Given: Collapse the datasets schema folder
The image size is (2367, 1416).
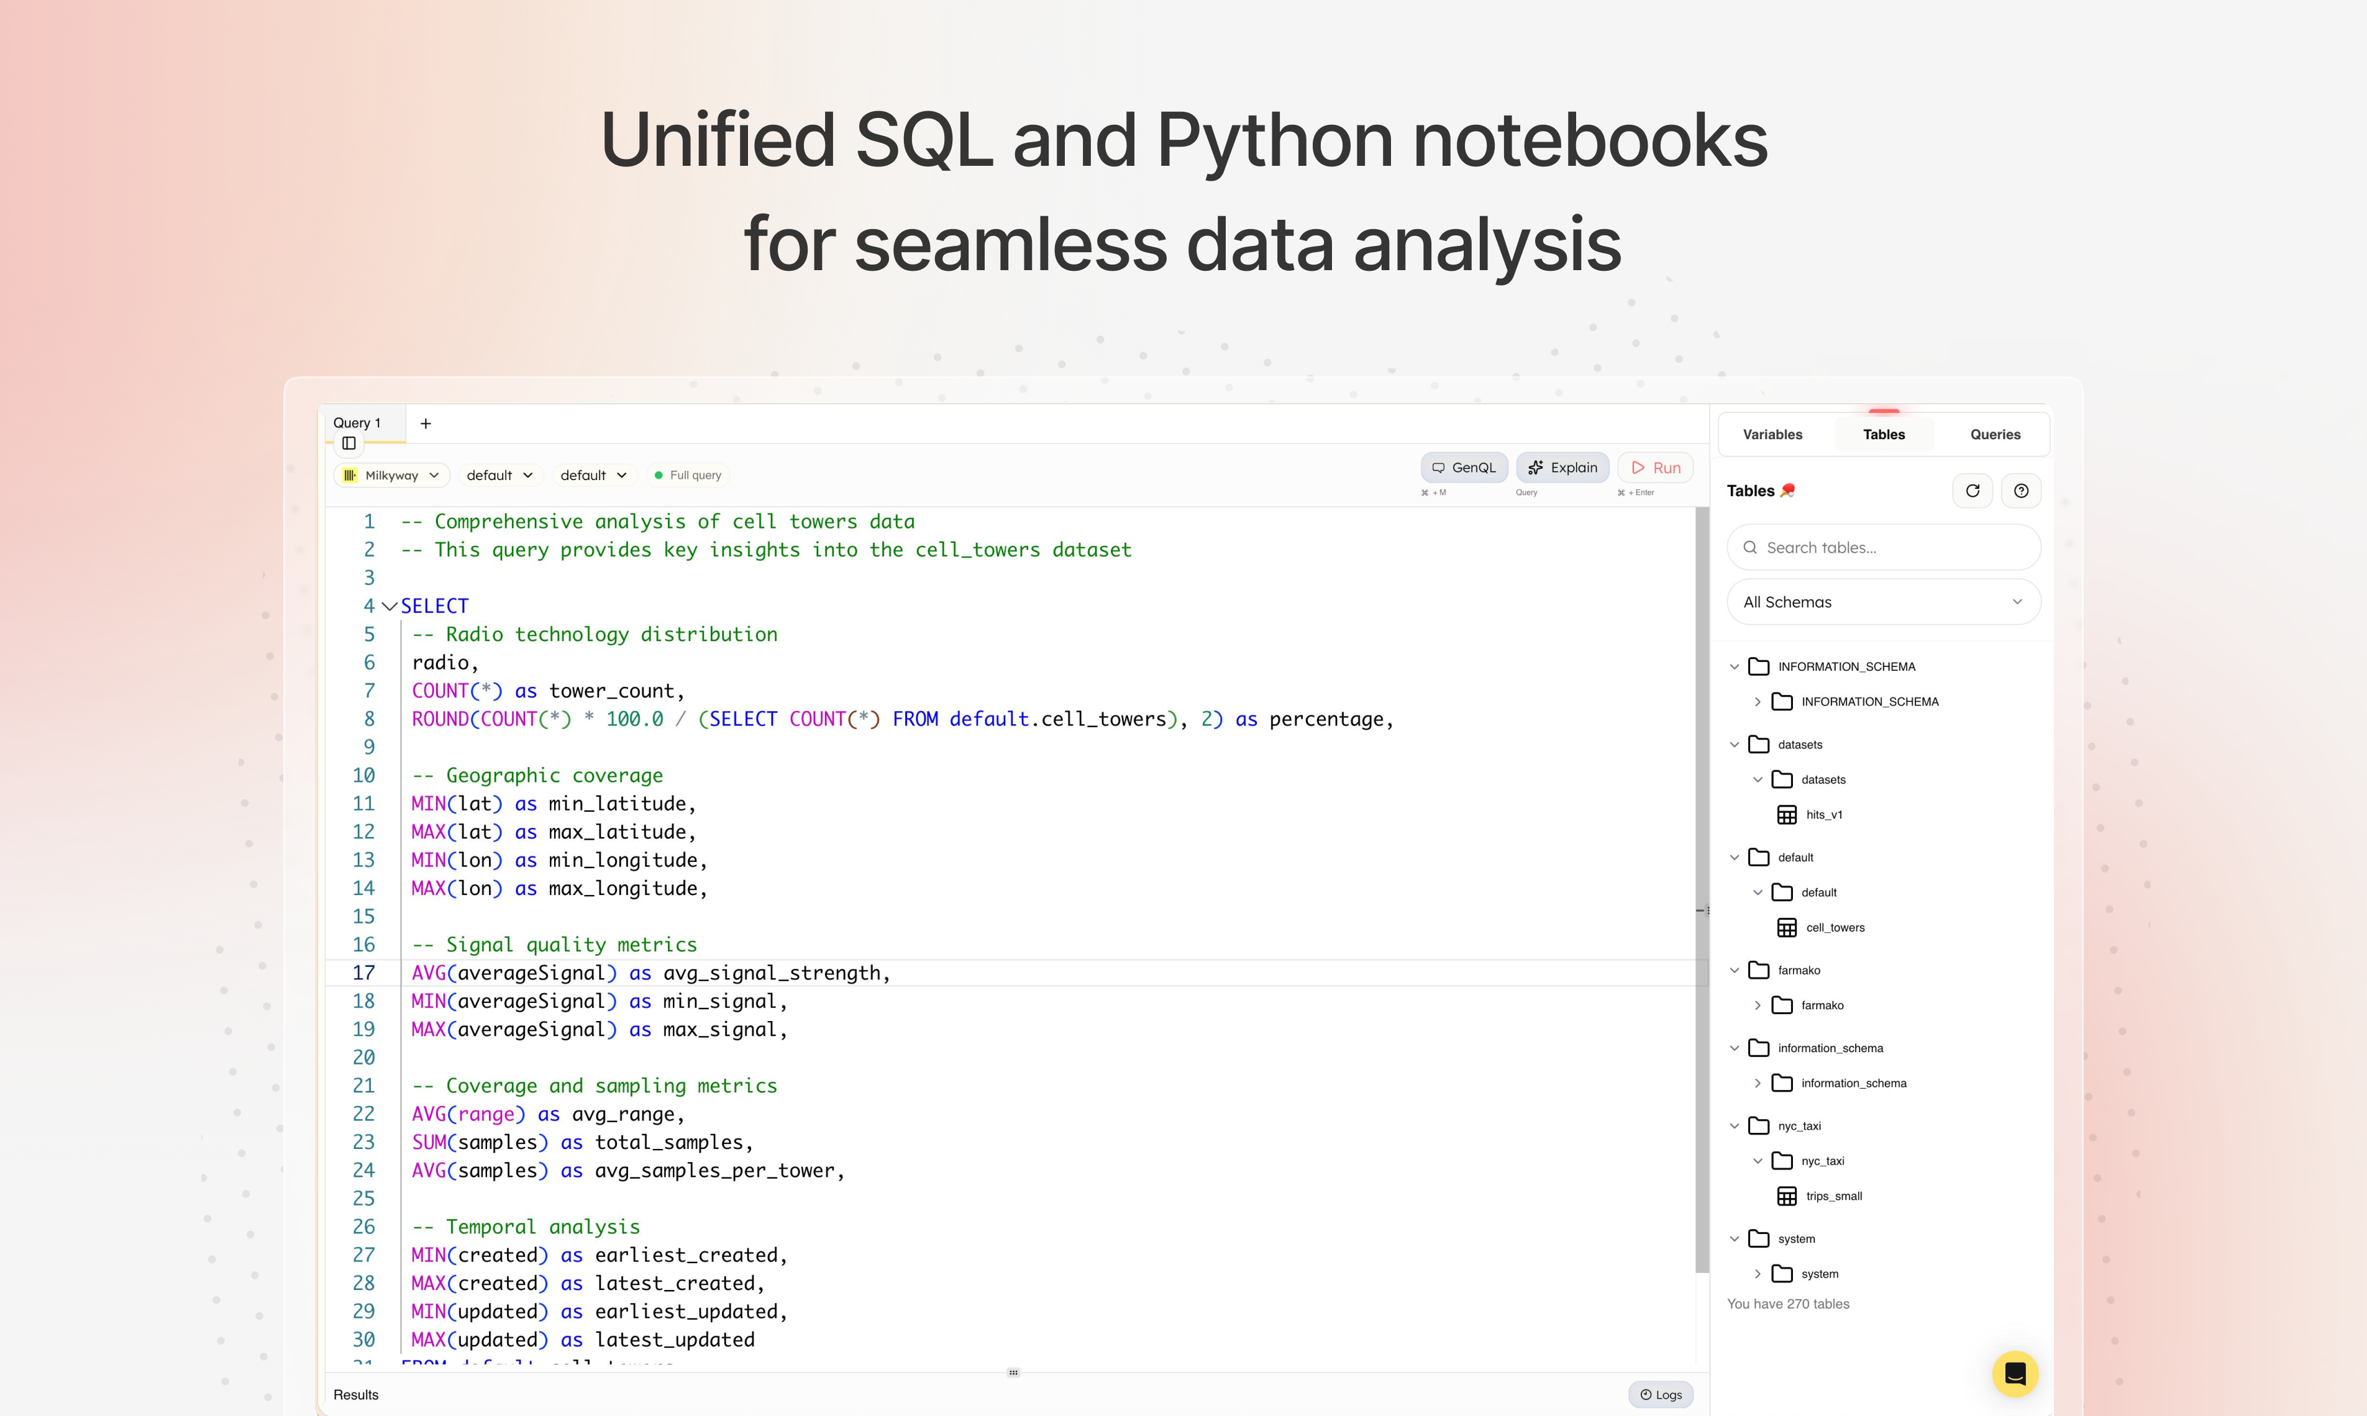Looking at the screenshot, I should [x=1734, y=744].
